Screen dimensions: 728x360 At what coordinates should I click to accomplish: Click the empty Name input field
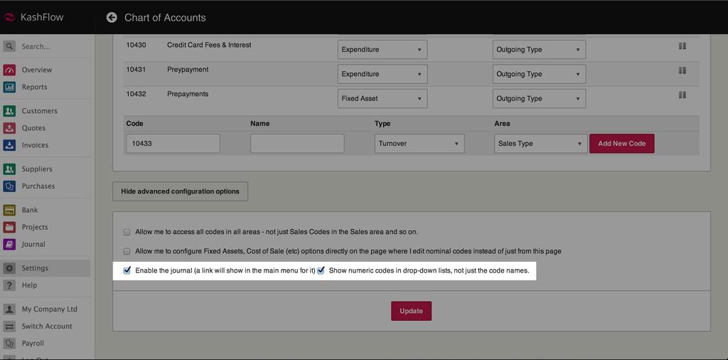click(x=297, y=144)
